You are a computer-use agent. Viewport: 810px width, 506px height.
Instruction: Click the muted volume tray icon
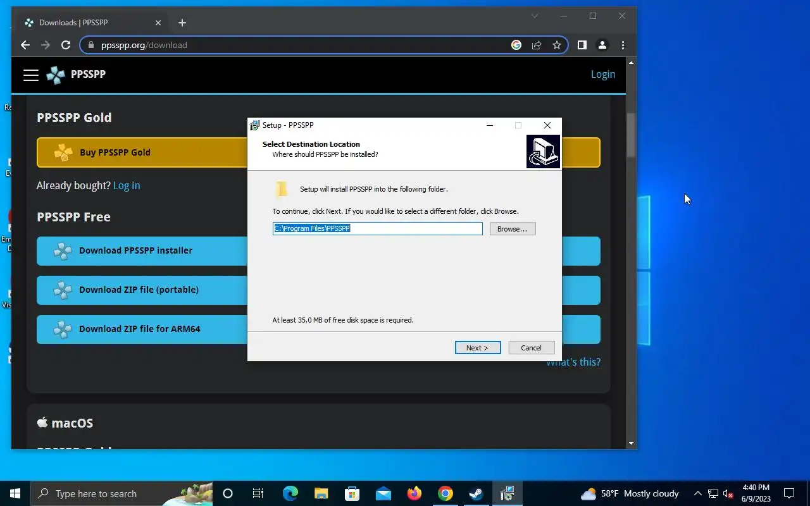coord(728,493)
